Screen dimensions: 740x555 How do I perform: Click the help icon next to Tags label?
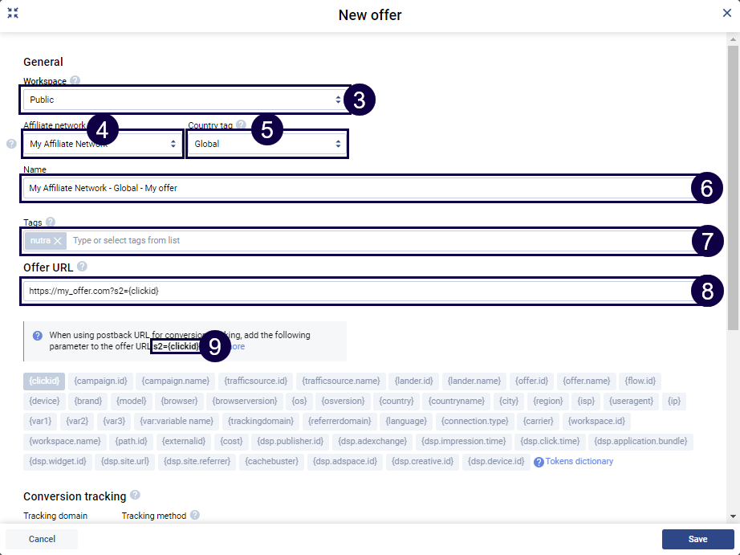click(x=51, y=222)
